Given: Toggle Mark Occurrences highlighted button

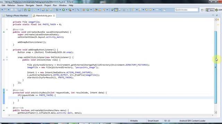Looking at the screenshot, I should 116,10.
